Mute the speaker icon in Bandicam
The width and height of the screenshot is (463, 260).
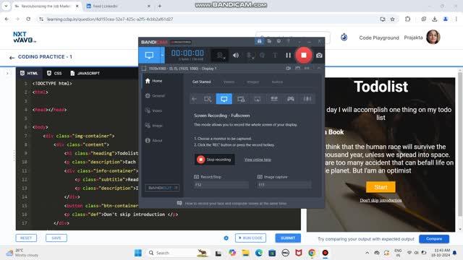236,55
